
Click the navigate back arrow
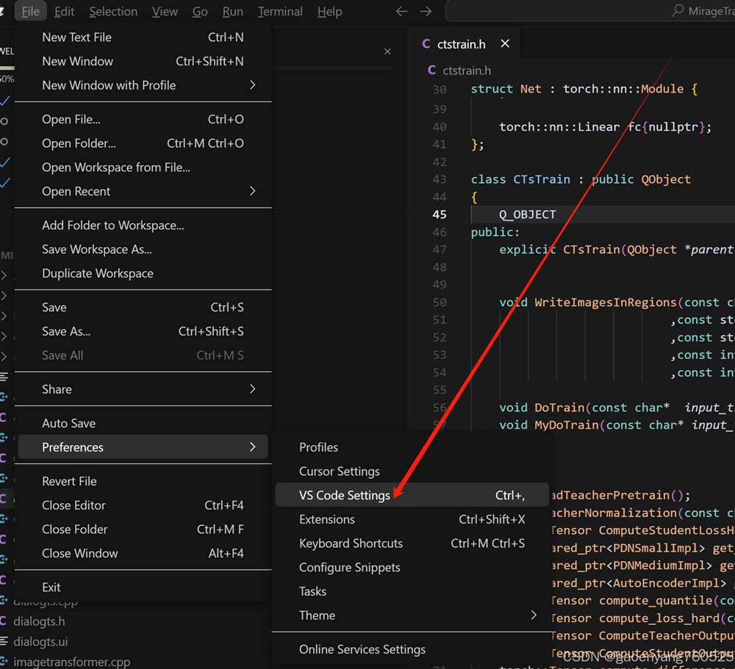tap(401, 12)
